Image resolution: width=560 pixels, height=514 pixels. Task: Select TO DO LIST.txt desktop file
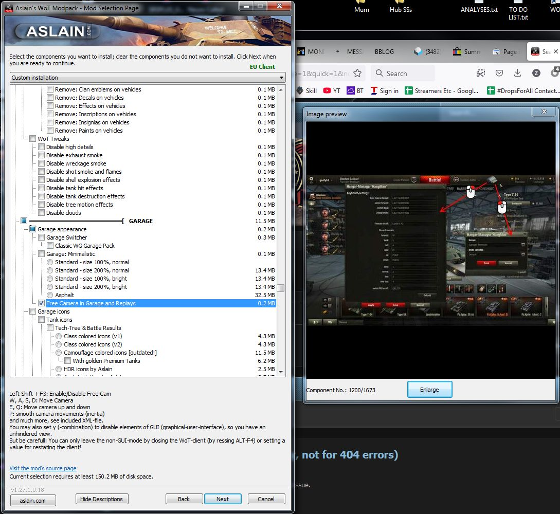(x=518, y=11)
